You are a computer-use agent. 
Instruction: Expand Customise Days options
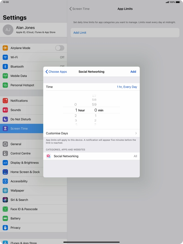tap(91, 133)
